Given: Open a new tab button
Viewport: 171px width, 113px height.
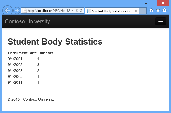Looking at the screenshot, I should click(143, 11).
